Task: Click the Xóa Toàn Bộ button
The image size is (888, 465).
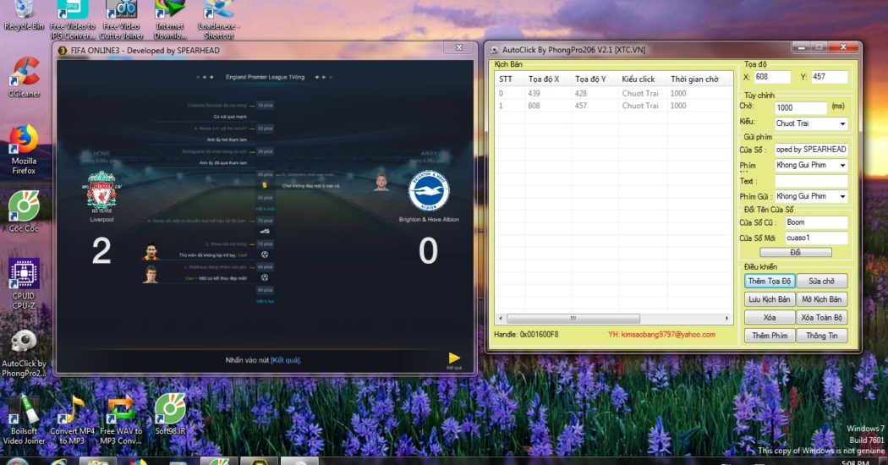Action: [x=822, y=317]
